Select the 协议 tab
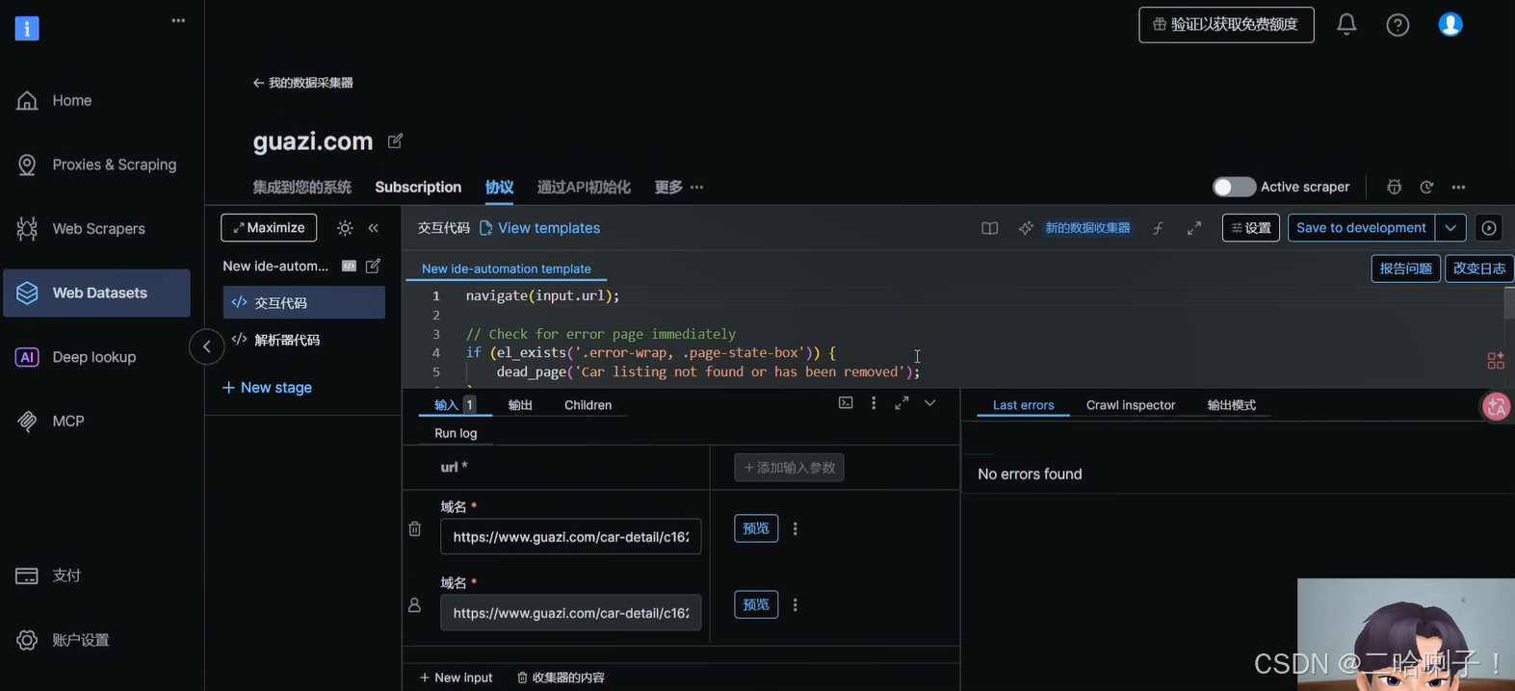The height and width of the screenshot is (691, 1515). coord(499,187)
